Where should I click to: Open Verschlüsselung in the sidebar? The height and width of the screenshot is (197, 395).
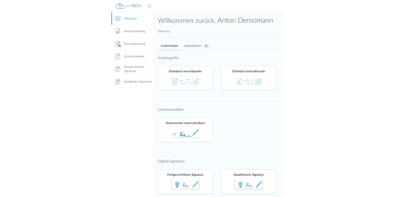[132, 32]
